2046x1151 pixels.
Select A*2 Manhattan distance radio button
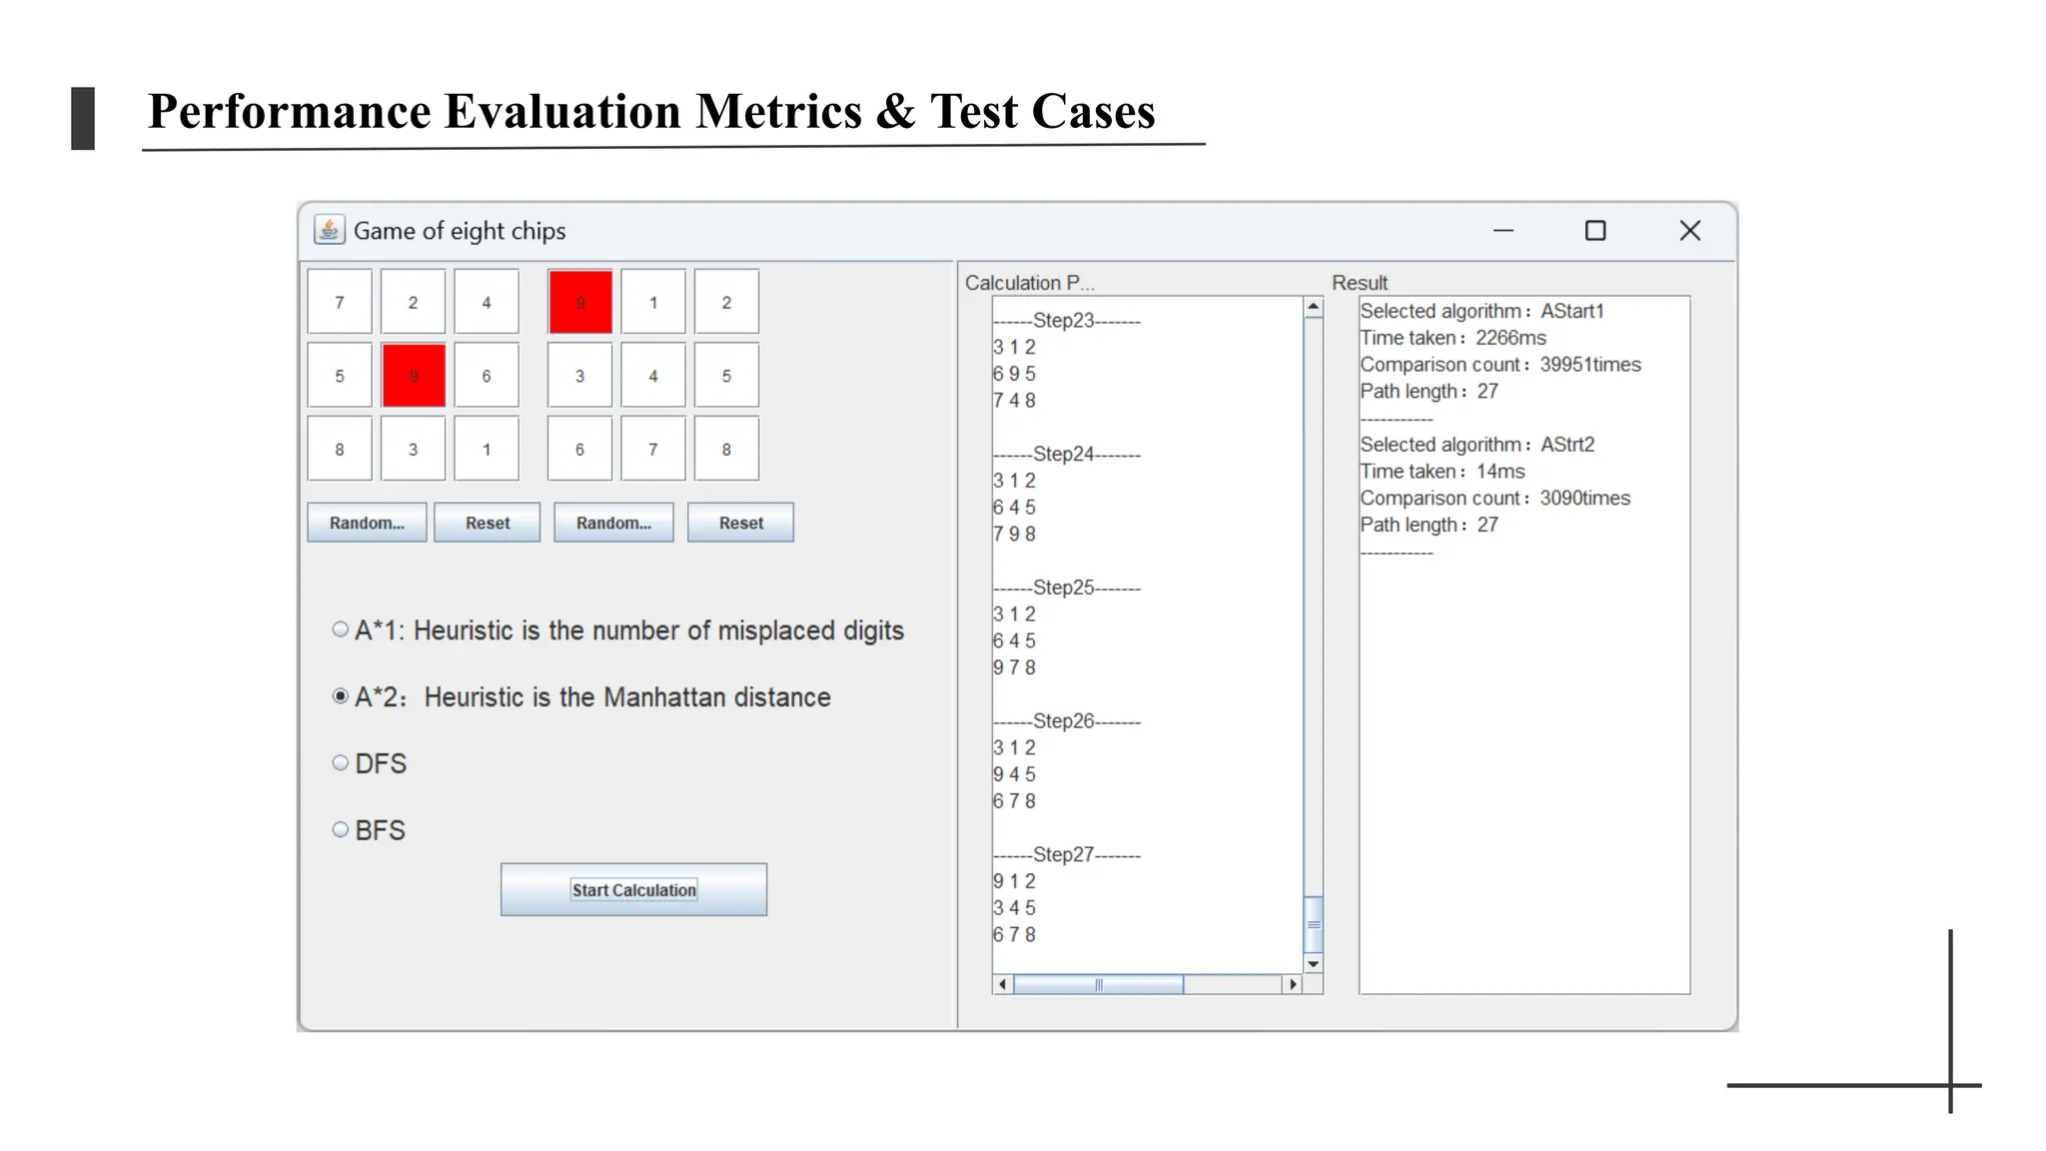coord(341,696)
